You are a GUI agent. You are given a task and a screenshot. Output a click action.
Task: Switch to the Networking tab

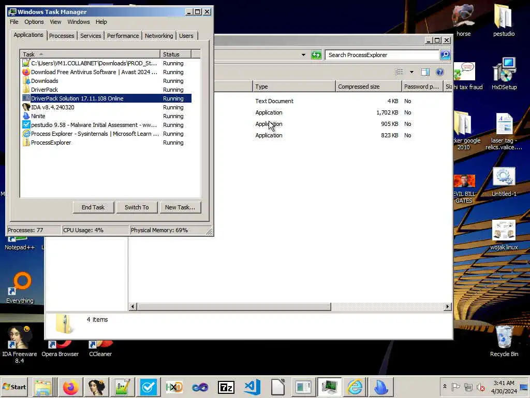pyautogui.click(x=159, y=36)
